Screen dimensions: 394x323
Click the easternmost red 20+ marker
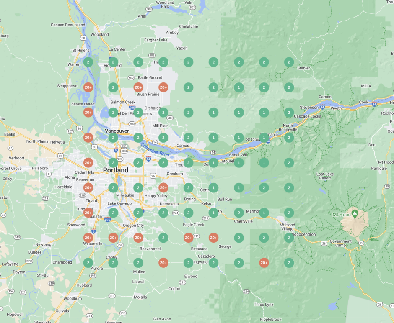coord(264,263)
